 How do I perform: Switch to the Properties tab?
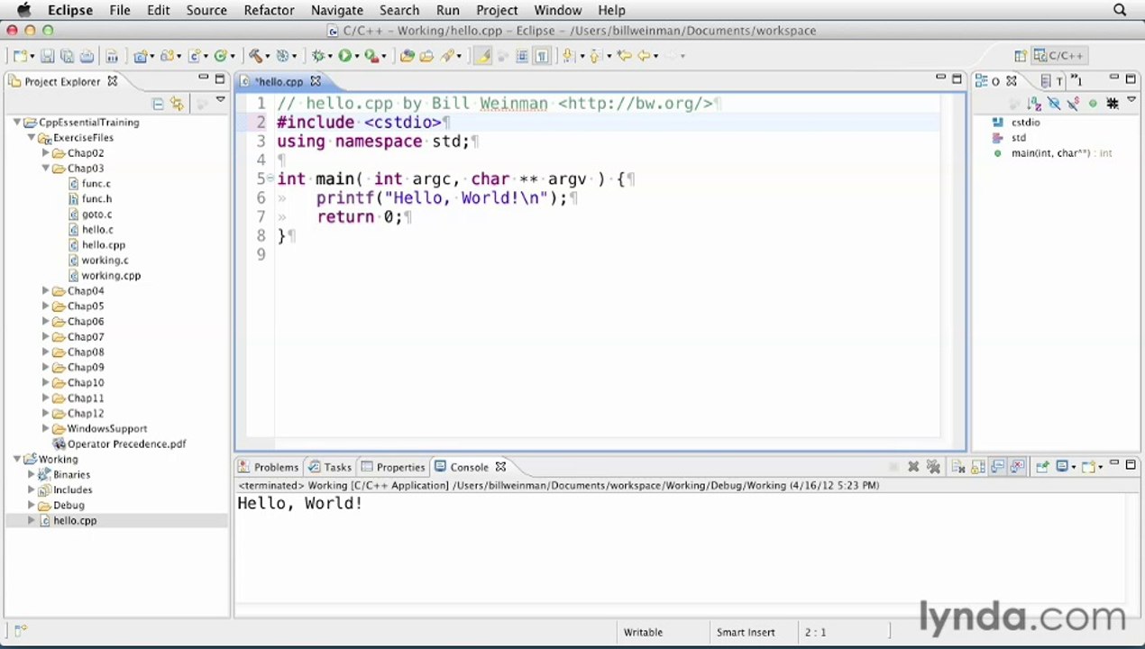(392, 467)
